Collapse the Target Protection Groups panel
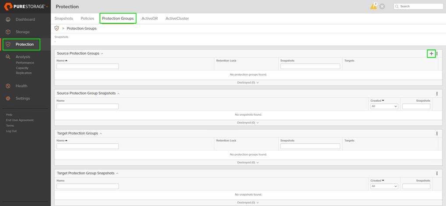The image size is (446, 206). (x=101, y=133)
